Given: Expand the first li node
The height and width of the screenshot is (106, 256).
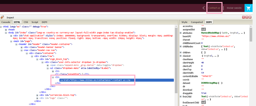Looking at the screenshot, I should point(53,71).
